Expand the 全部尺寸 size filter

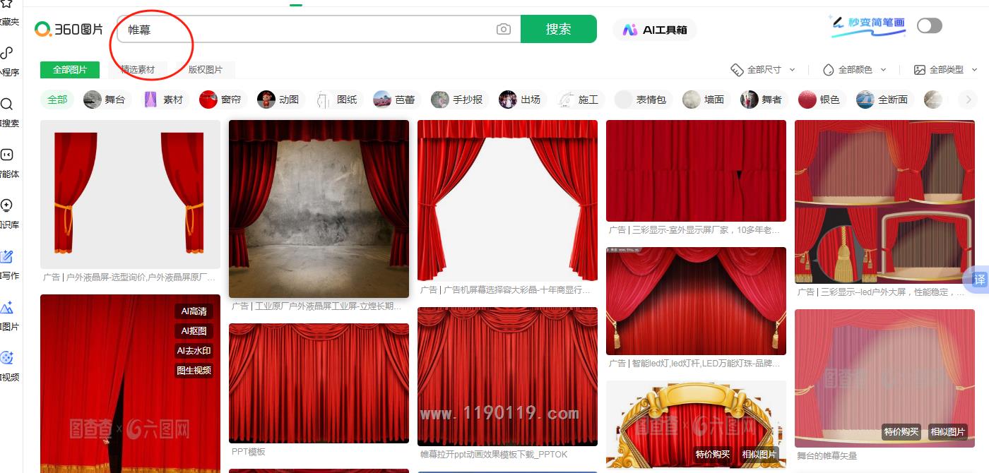tap(763, 70)
